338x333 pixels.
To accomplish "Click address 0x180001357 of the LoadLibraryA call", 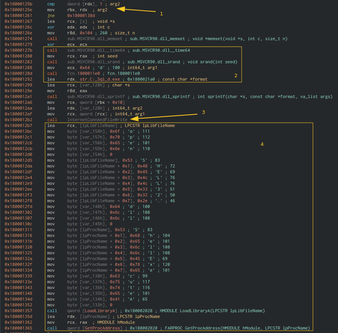I will pyautogui.click(x=18, y=311).
